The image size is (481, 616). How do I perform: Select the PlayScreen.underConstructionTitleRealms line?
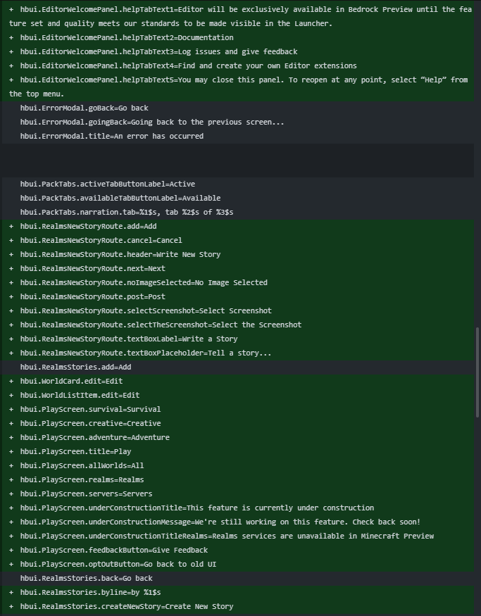pos(238,536)
